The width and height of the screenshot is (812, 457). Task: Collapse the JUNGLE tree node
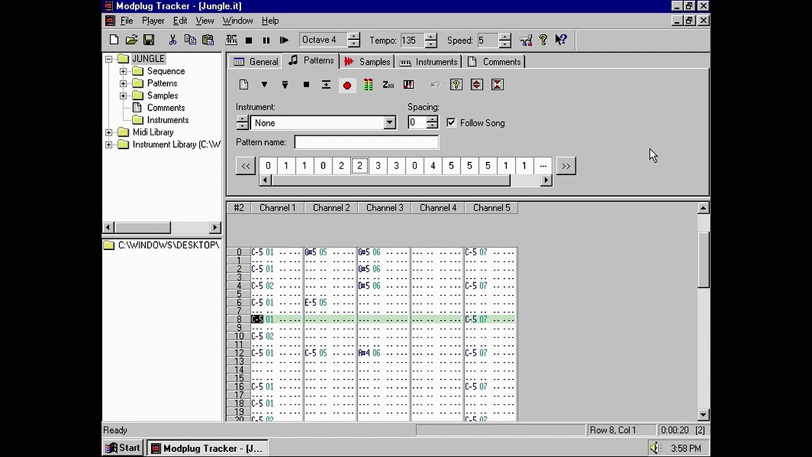click(x=108, y=59)
